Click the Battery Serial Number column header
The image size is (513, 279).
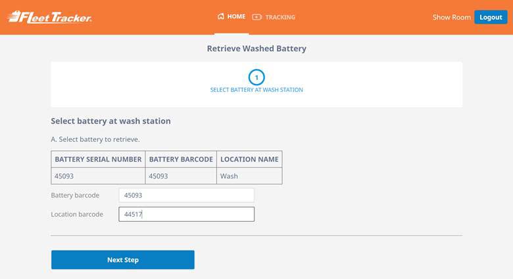coord(98,160)
